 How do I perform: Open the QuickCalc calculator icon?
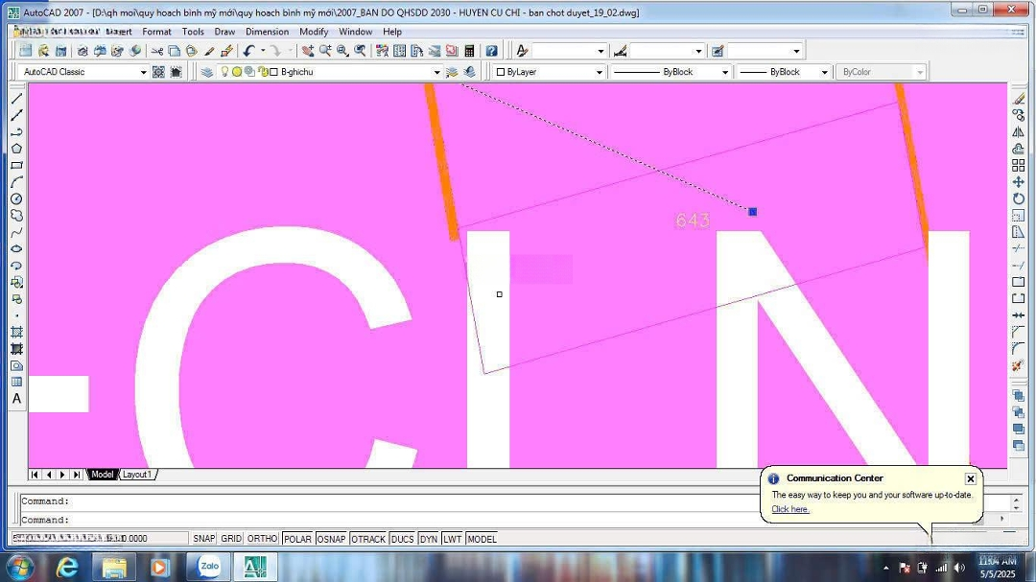coord(469,51)
